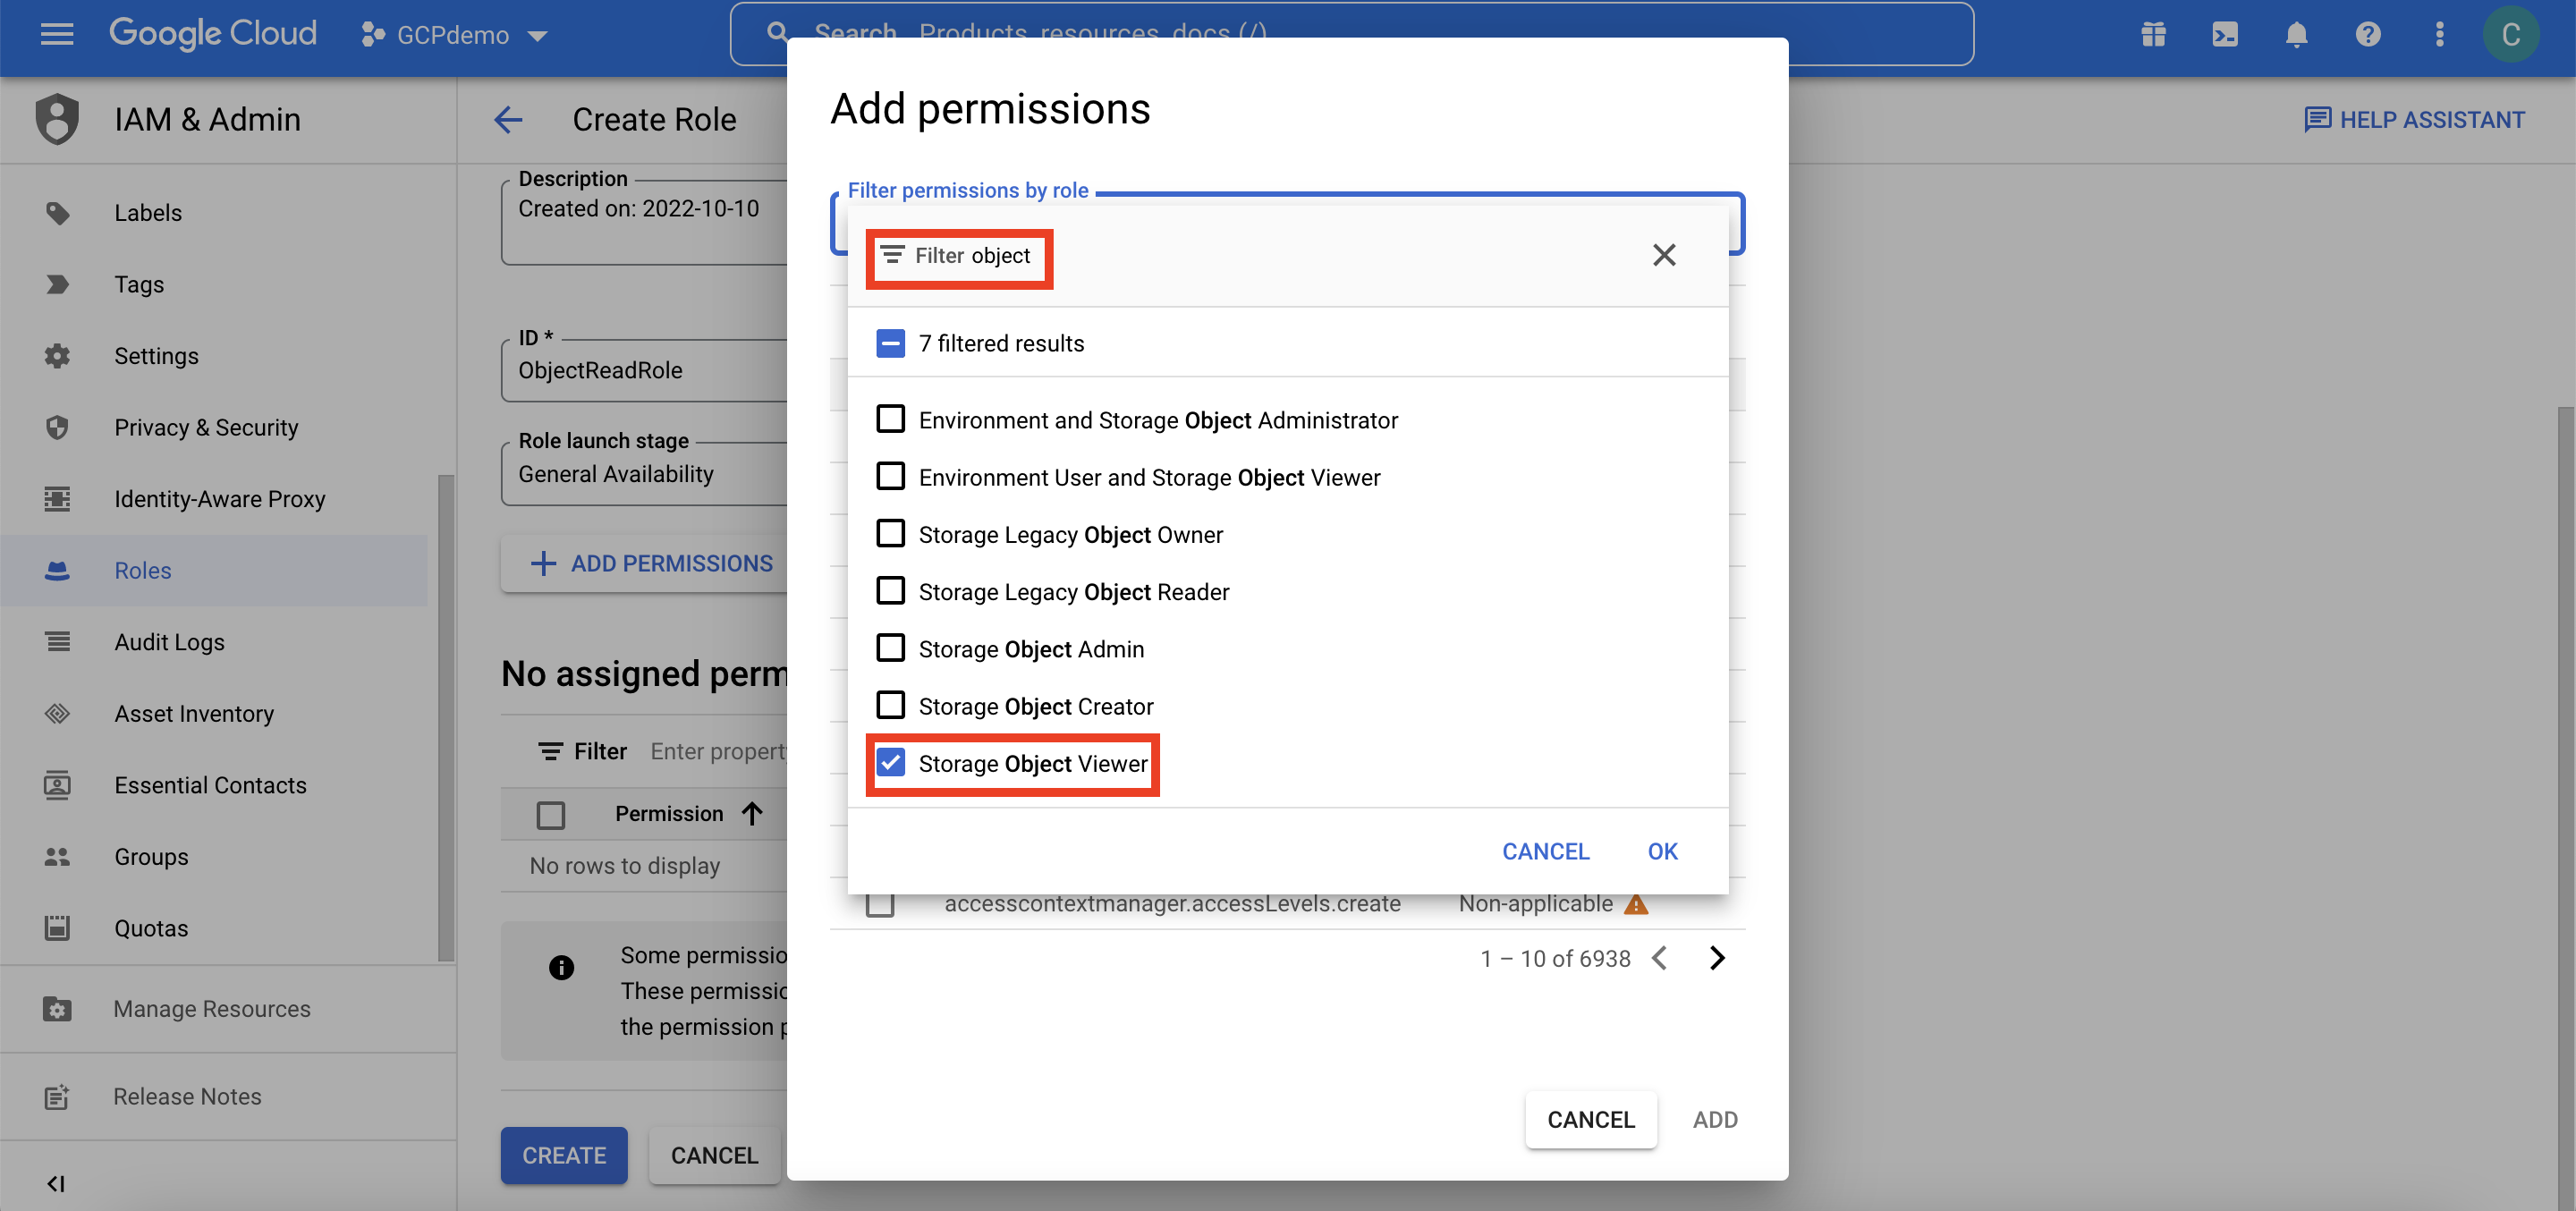Open the gift free trial icon
The height and width of the screenshot is (1211, 2576).
[2153, 34]
